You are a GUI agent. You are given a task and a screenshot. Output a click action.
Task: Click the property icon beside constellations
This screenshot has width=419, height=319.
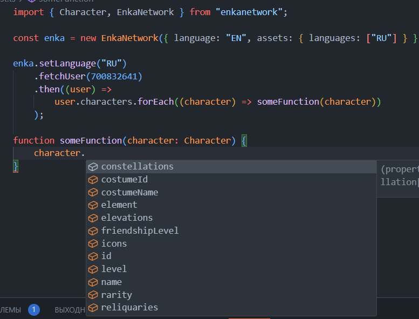93,167
